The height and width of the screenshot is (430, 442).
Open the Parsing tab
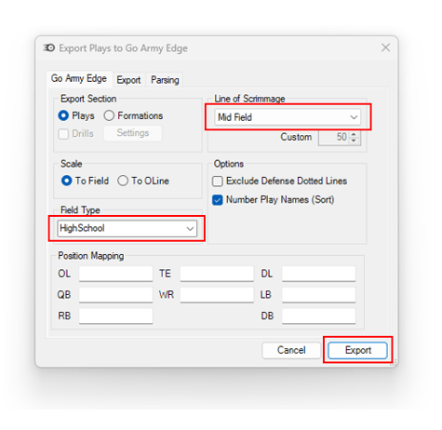165,80
